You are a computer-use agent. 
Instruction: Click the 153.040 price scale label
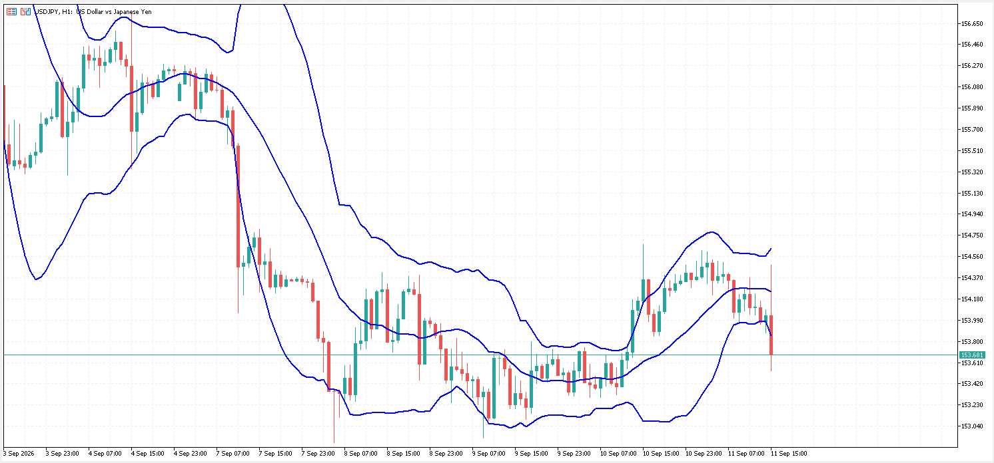[973, 426]
